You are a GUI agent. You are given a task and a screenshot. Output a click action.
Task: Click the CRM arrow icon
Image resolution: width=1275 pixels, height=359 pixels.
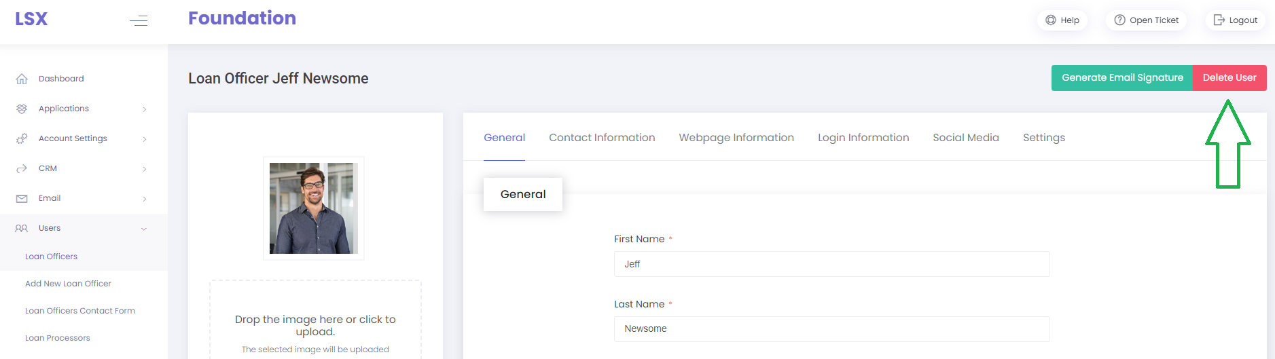coord(22,168)
